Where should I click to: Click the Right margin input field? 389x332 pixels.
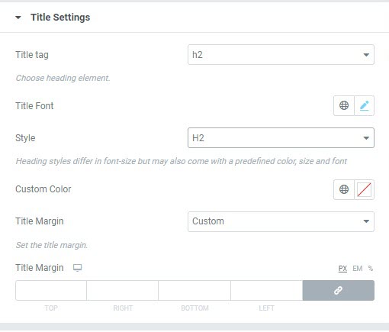click(x=122, y=290)
